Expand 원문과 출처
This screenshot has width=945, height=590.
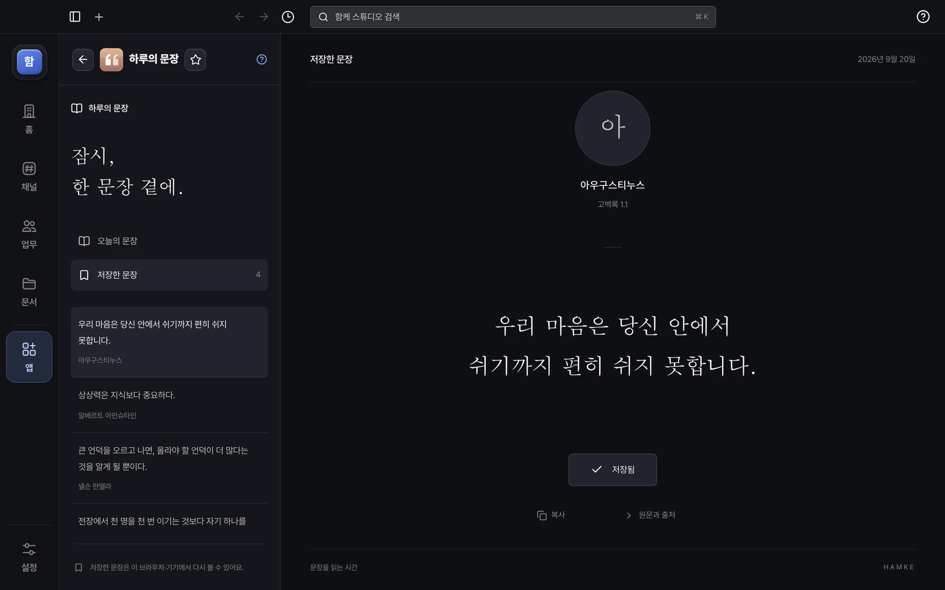[651, 515]
